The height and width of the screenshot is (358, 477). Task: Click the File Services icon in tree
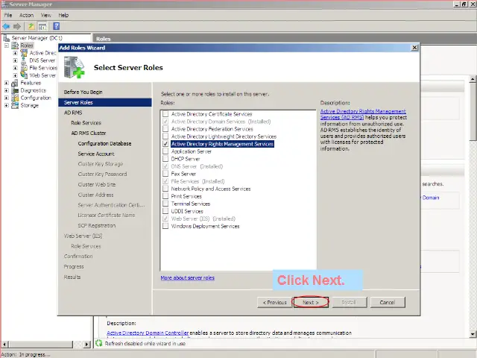24,68
